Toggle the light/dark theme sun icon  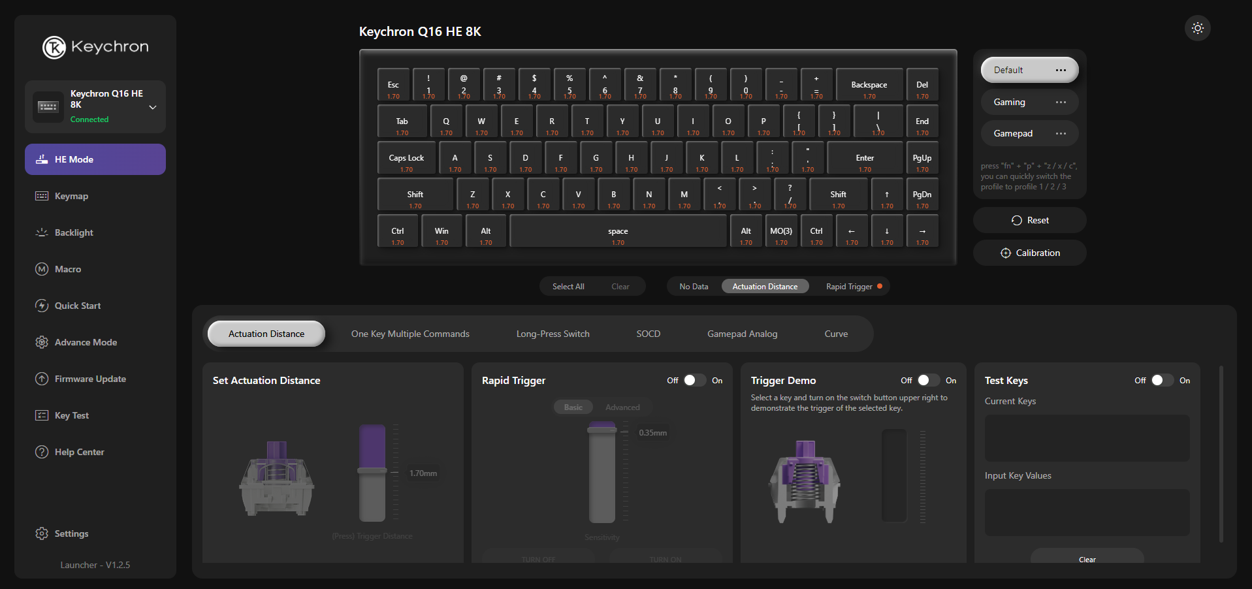click(1198, 28)
